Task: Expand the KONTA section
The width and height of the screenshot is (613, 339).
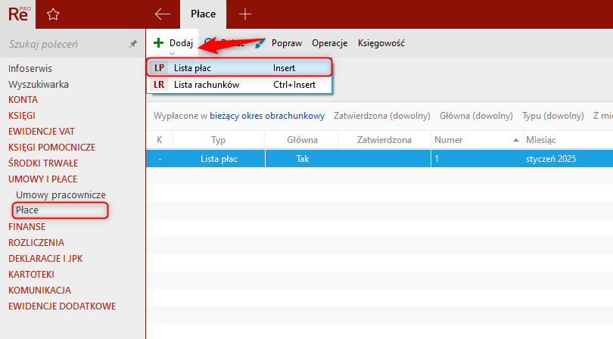Action: [23, 100]
